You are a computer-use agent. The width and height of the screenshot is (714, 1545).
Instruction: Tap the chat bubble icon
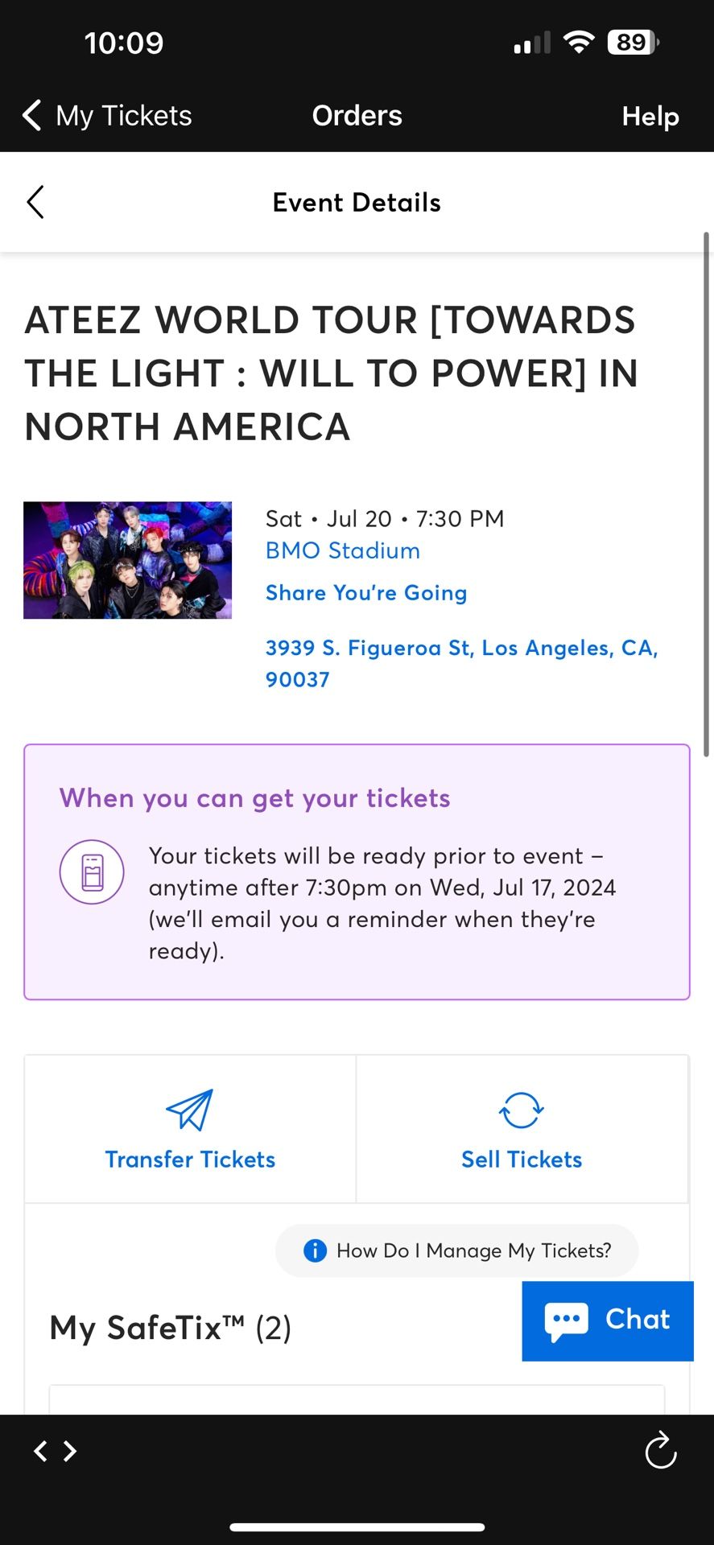tap(566, 1320)
